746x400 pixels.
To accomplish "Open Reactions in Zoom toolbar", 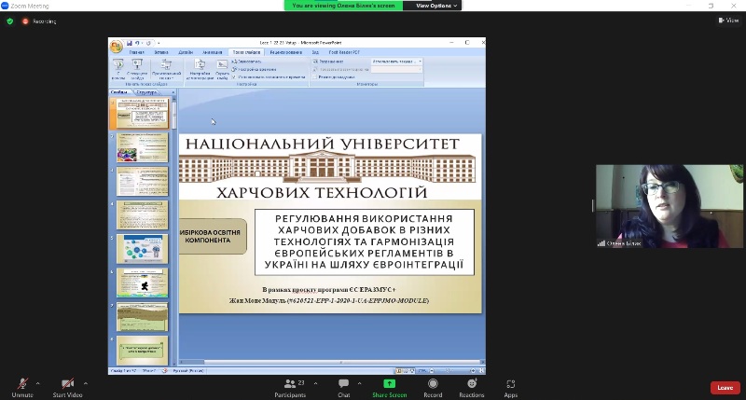I will [472, 388].
